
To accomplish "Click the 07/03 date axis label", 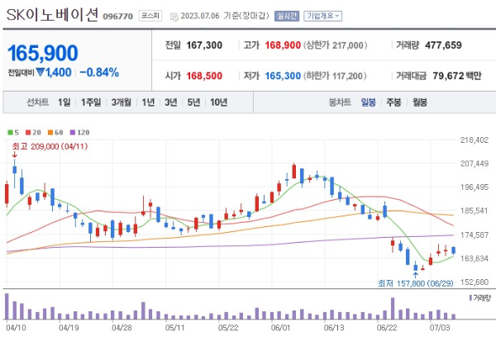I will click(440, 328).
